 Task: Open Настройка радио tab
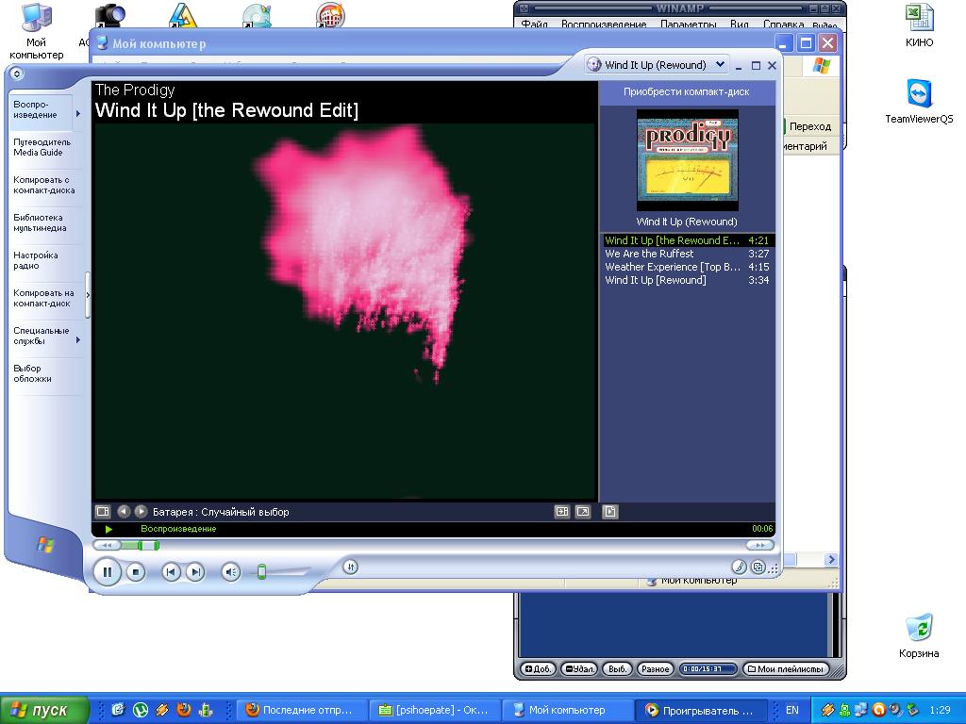point(36,260)
